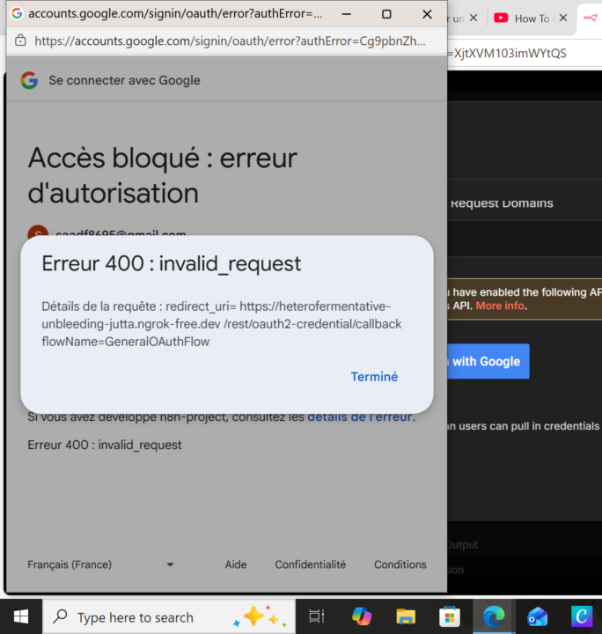Click the Type here to search box
Screen dimensions: 602x634
(169, 616)
